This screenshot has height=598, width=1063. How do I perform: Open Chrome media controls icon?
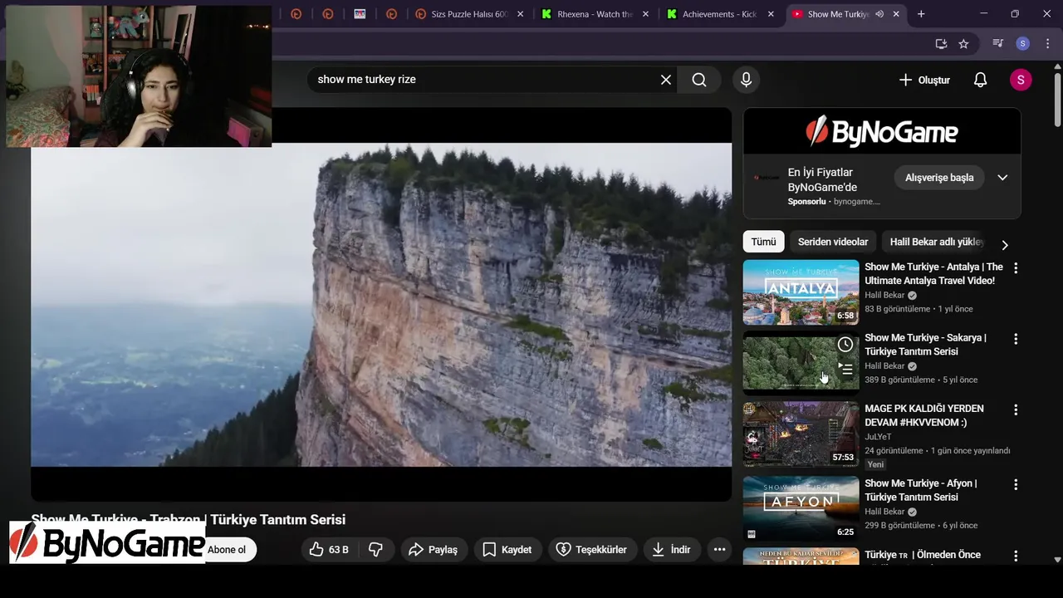(998, 44)
